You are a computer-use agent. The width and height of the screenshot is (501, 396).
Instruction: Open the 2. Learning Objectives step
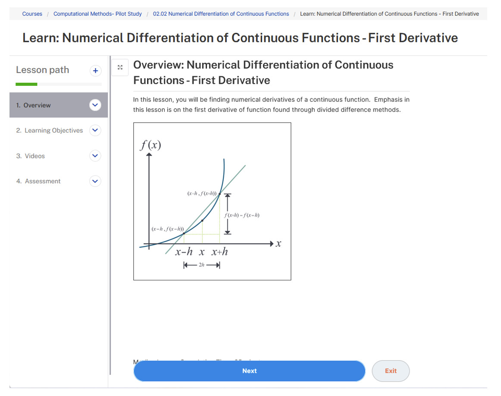pos(50,130)
